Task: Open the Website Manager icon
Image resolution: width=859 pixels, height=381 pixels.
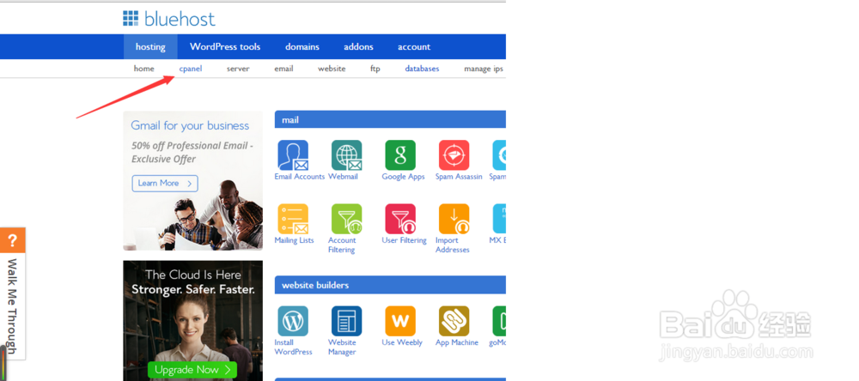Action: [x=347, y=321]
